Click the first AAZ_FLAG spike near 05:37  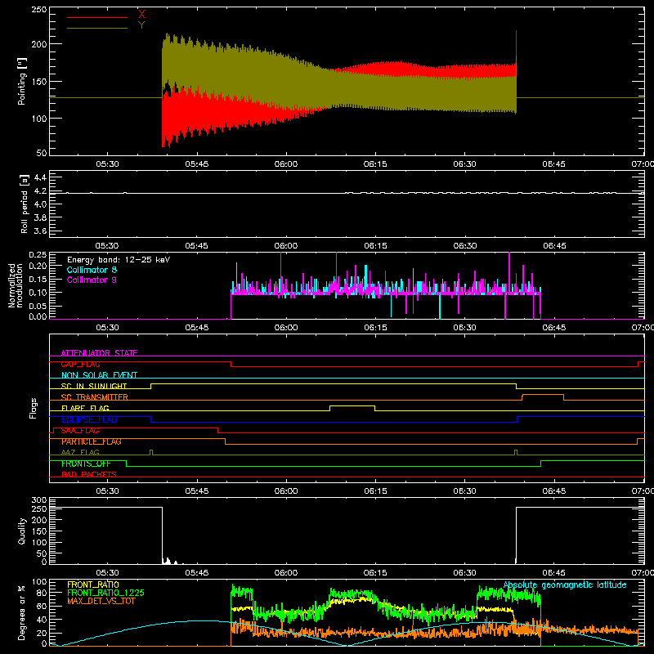coord(151,452)
